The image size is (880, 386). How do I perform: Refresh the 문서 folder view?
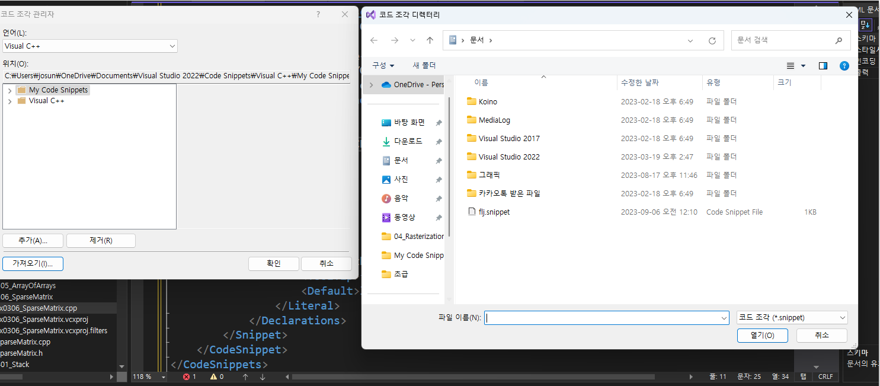(712, 40)
